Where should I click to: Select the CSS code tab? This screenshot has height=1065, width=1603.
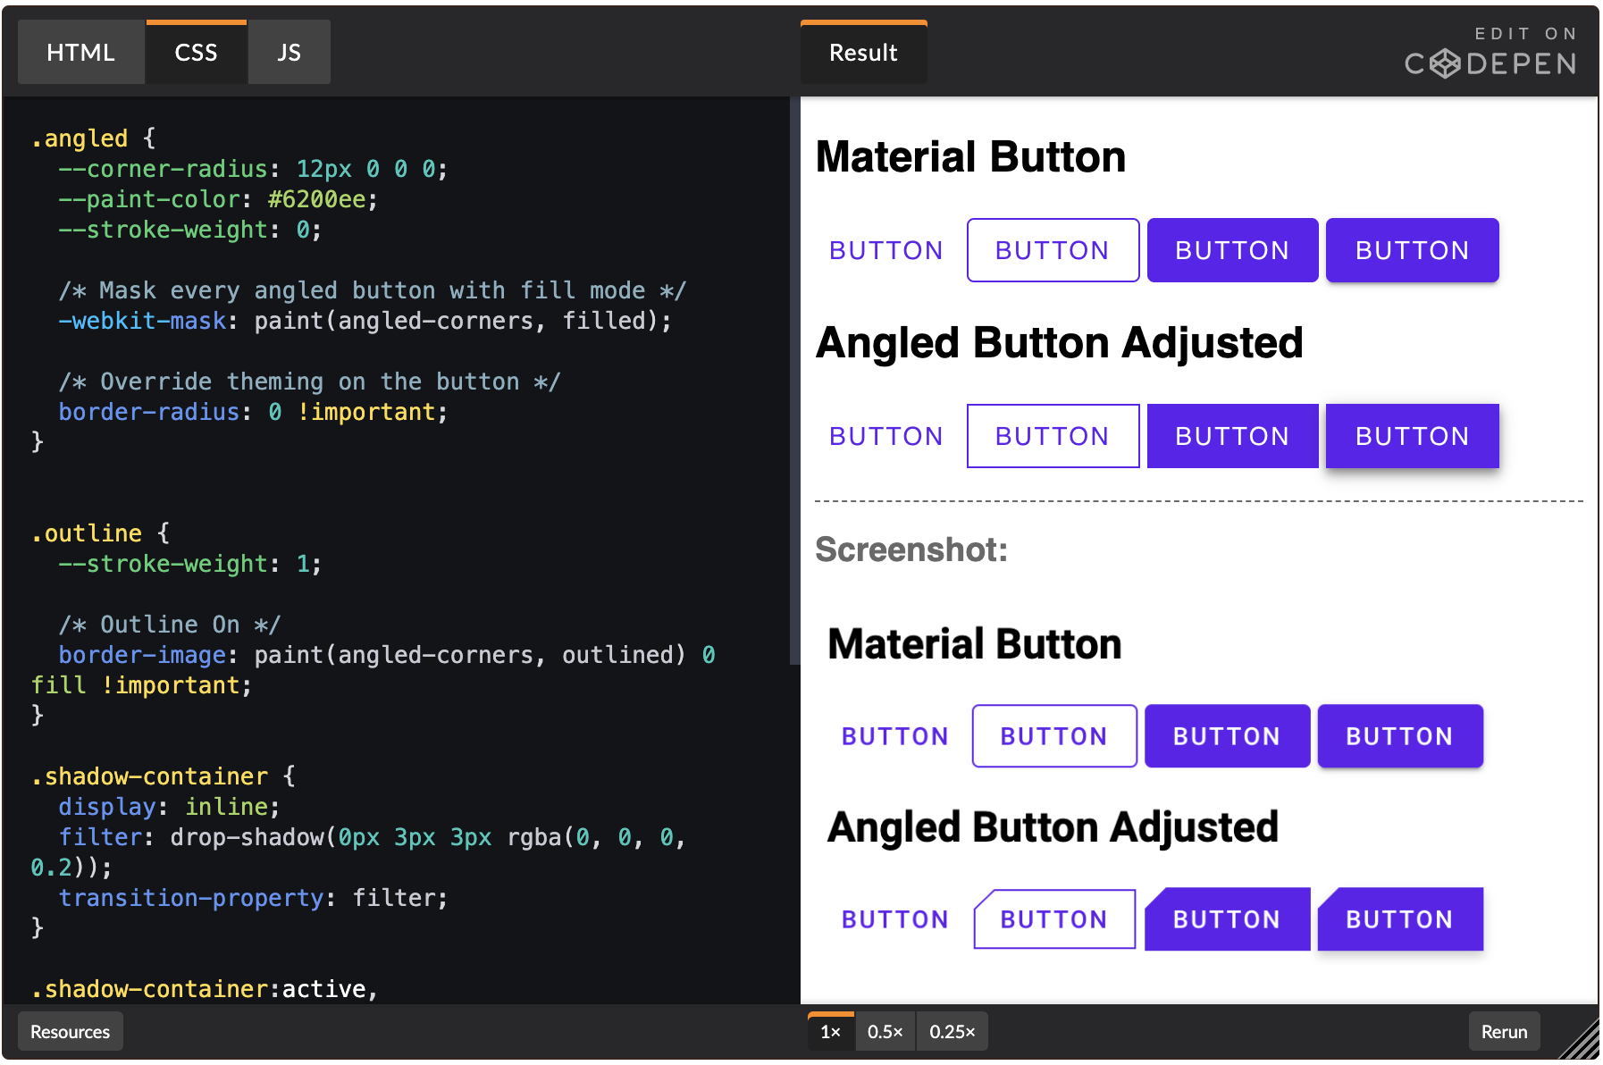click(x=196, y=53)
